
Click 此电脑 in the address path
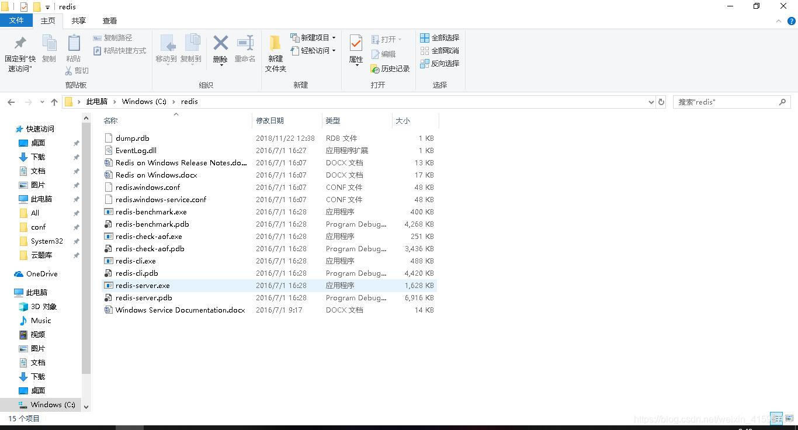click(97, 102)
